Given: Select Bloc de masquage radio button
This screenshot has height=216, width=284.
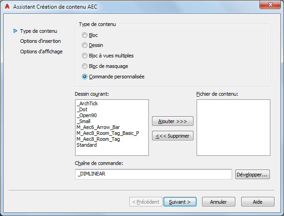Looking at the screenshot, I should point(85,66).
